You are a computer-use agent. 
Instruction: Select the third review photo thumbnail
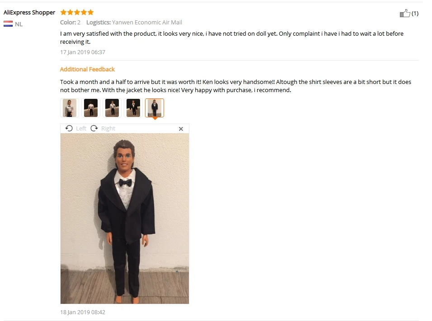pyautogui.click(x=112, y=108)
